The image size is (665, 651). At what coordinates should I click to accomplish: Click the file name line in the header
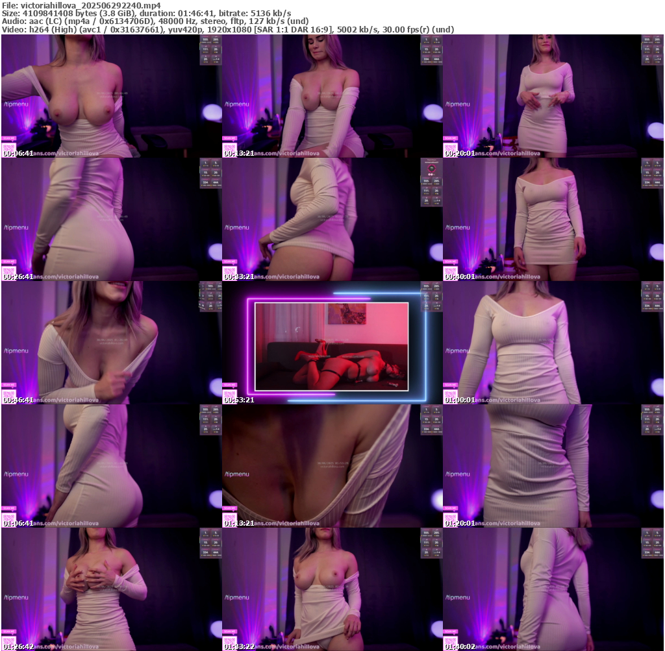point(81,5)
